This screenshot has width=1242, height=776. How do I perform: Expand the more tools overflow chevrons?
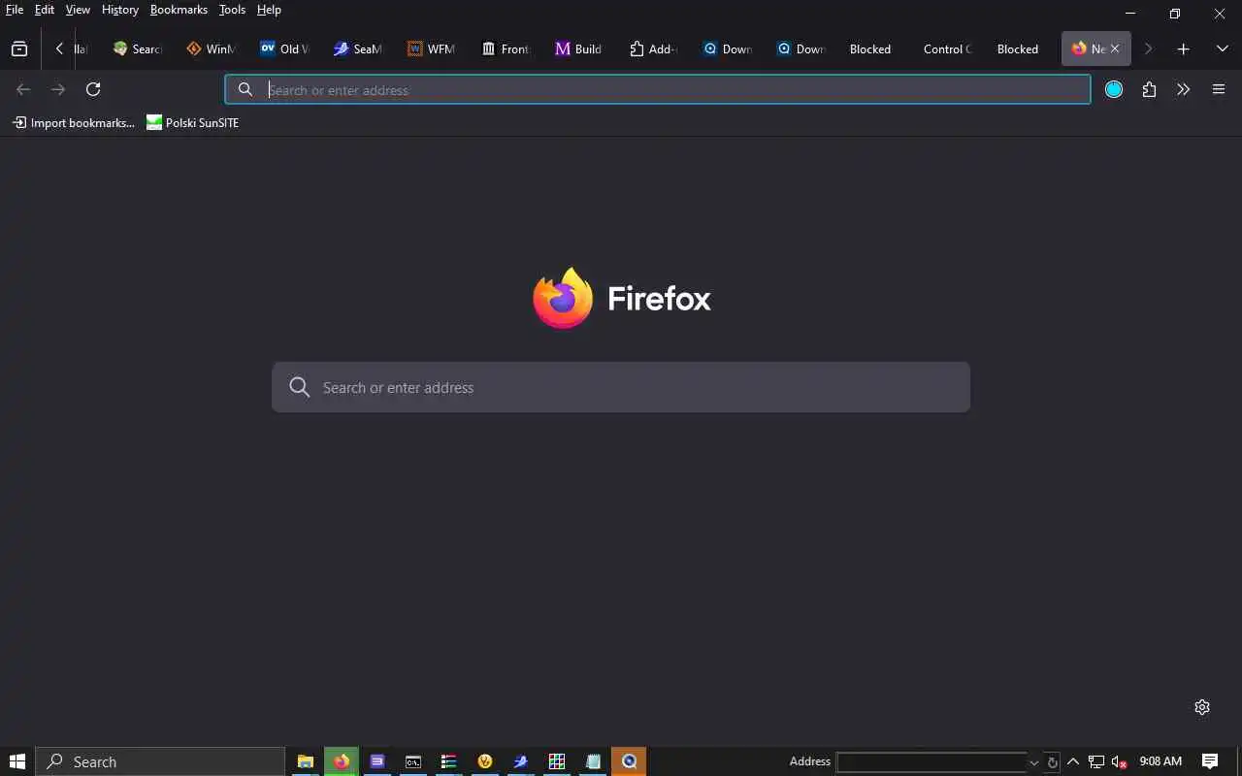[x=1183, y=89]
